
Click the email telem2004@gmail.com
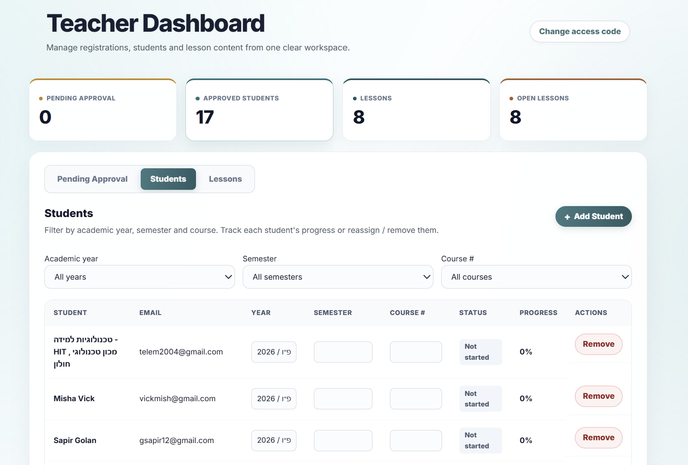click(x=181, y=352)
